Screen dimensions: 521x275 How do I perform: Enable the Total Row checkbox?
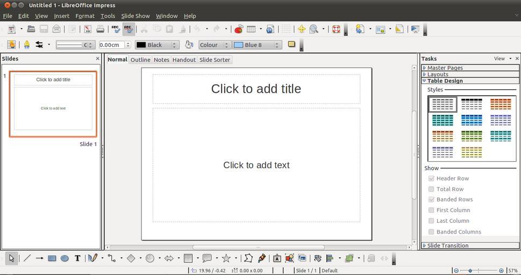click(431, 189)
